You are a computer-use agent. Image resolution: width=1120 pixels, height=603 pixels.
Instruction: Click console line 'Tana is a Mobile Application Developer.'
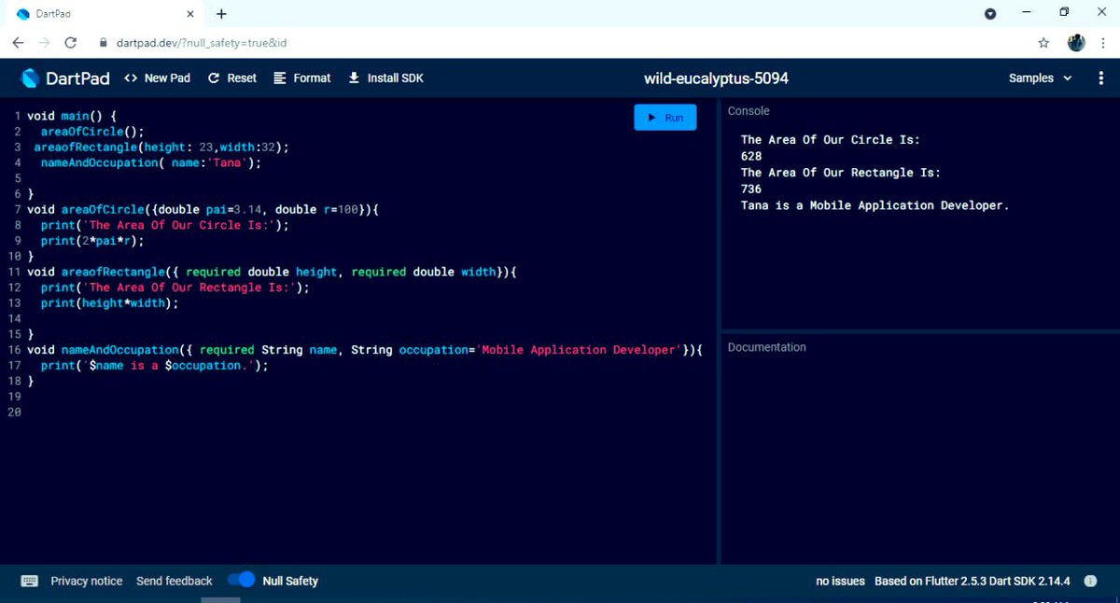[875, 205]
